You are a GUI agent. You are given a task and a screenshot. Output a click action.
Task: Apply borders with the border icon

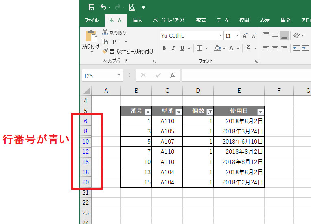pos(199,48)
